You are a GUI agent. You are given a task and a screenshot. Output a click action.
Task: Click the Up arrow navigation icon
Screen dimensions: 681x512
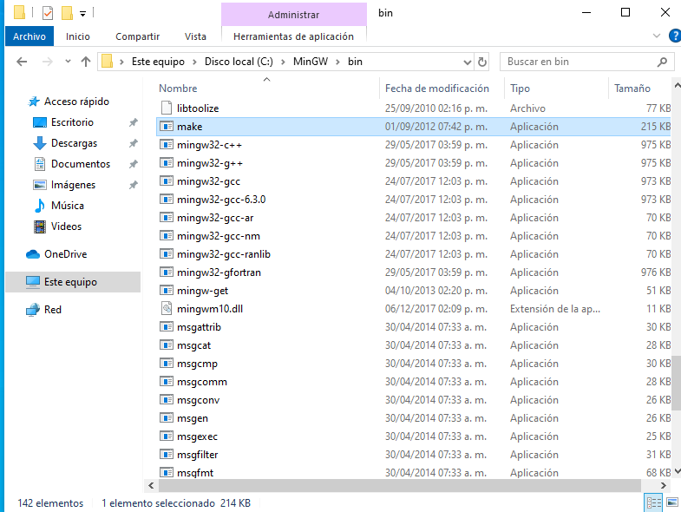(x=86, y=62)
